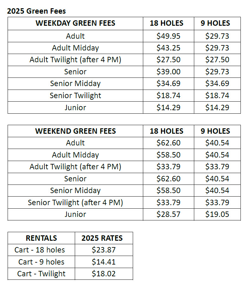Image resolution: width=250 pixels, height=289 pixels.
Task: Click the Cart - 9 holes row label
Action: (x=42, y=262)
